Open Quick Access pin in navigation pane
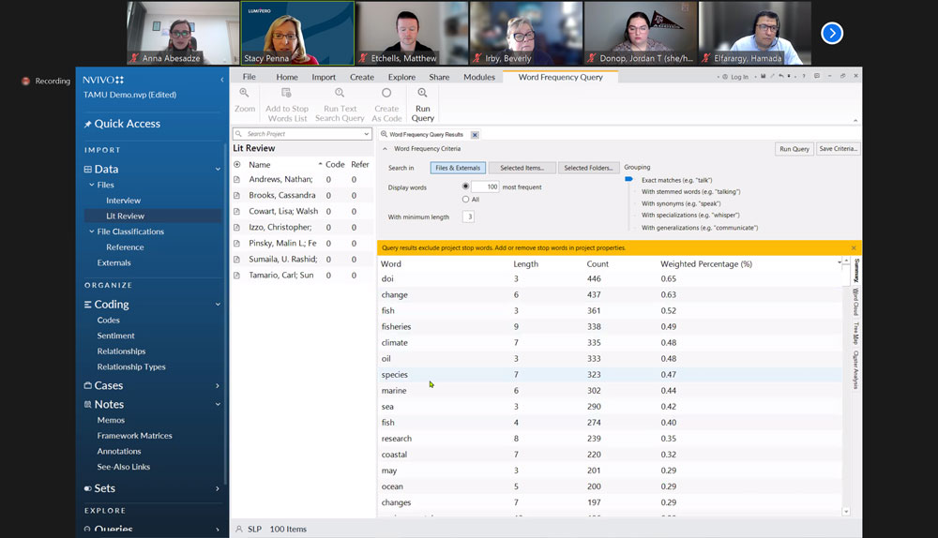The height and width of the screenshot is (538, 938). [88, 124]
